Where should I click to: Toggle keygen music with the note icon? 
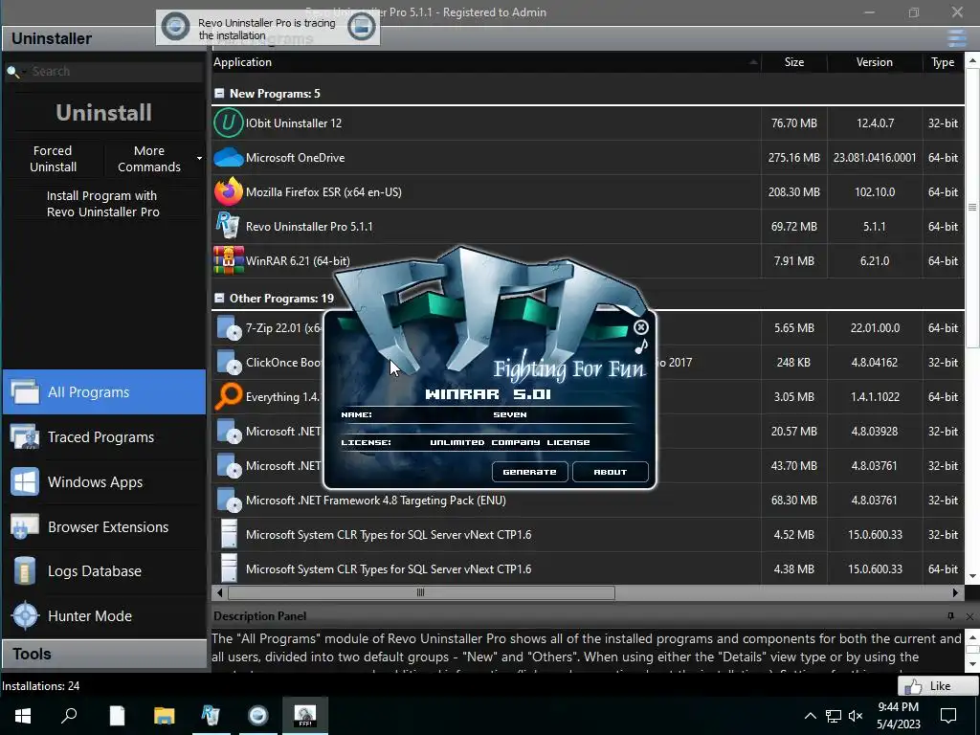click(641, 345)
